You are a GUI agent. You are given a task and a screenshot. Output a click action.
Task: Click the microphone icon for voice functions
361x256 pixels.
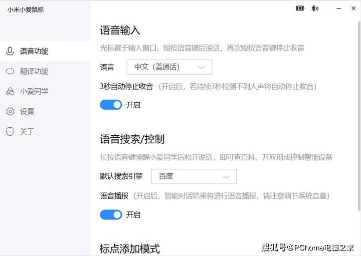(10, 51)
